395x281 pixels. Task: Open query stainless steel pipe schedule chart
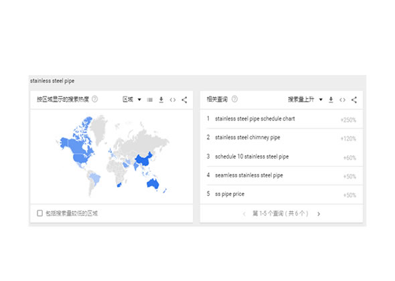point(281,119)
